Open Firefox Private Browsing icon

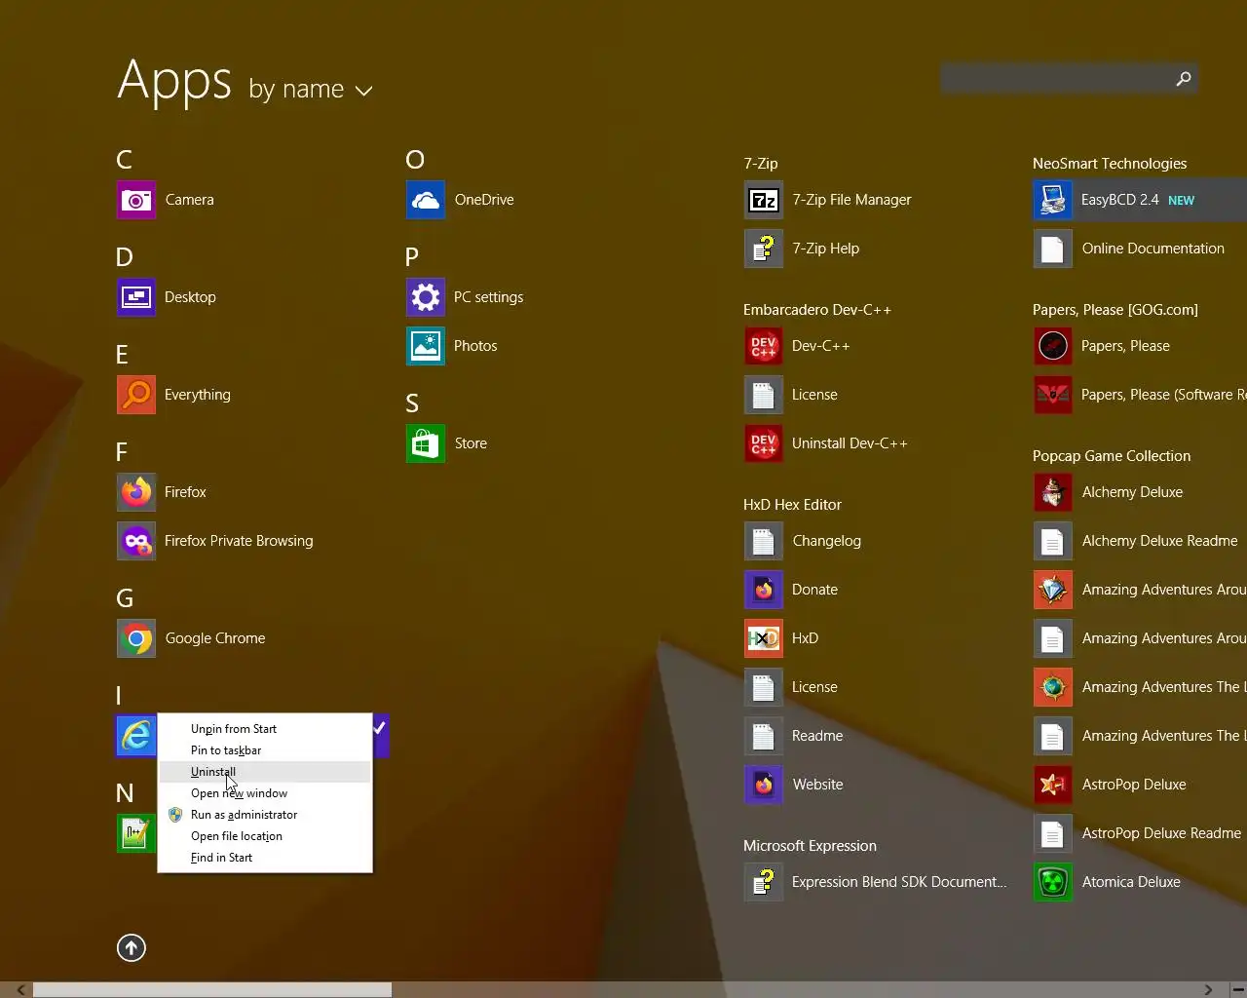pos(136,541)
